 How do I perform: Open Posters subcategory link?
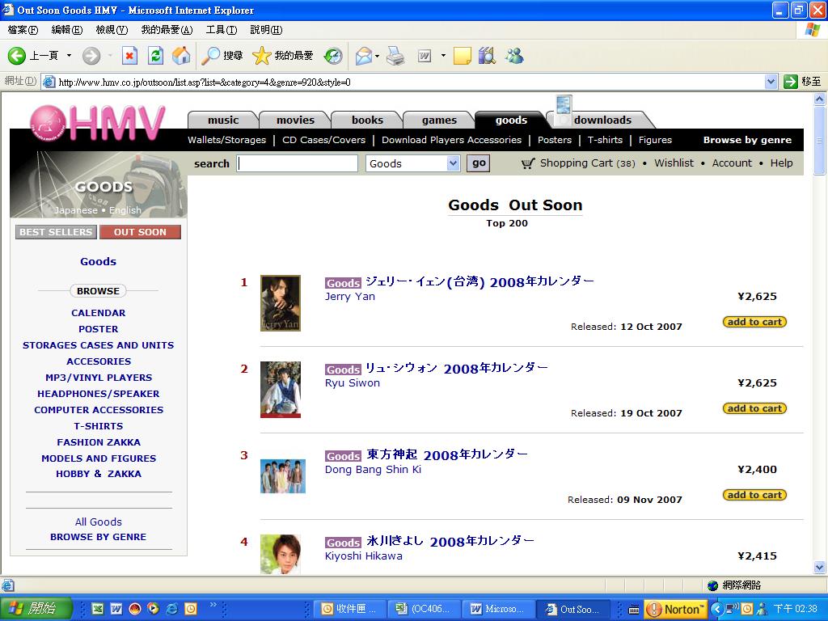click(x=555, y=140)
